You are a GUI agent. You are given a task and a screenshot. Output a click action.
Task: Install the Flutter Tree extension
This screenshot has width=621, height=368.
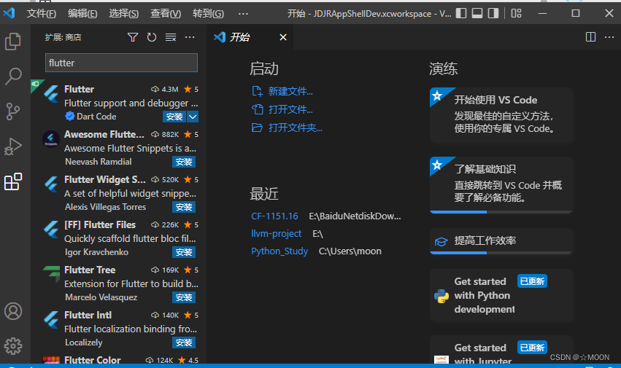coord(184,297)
